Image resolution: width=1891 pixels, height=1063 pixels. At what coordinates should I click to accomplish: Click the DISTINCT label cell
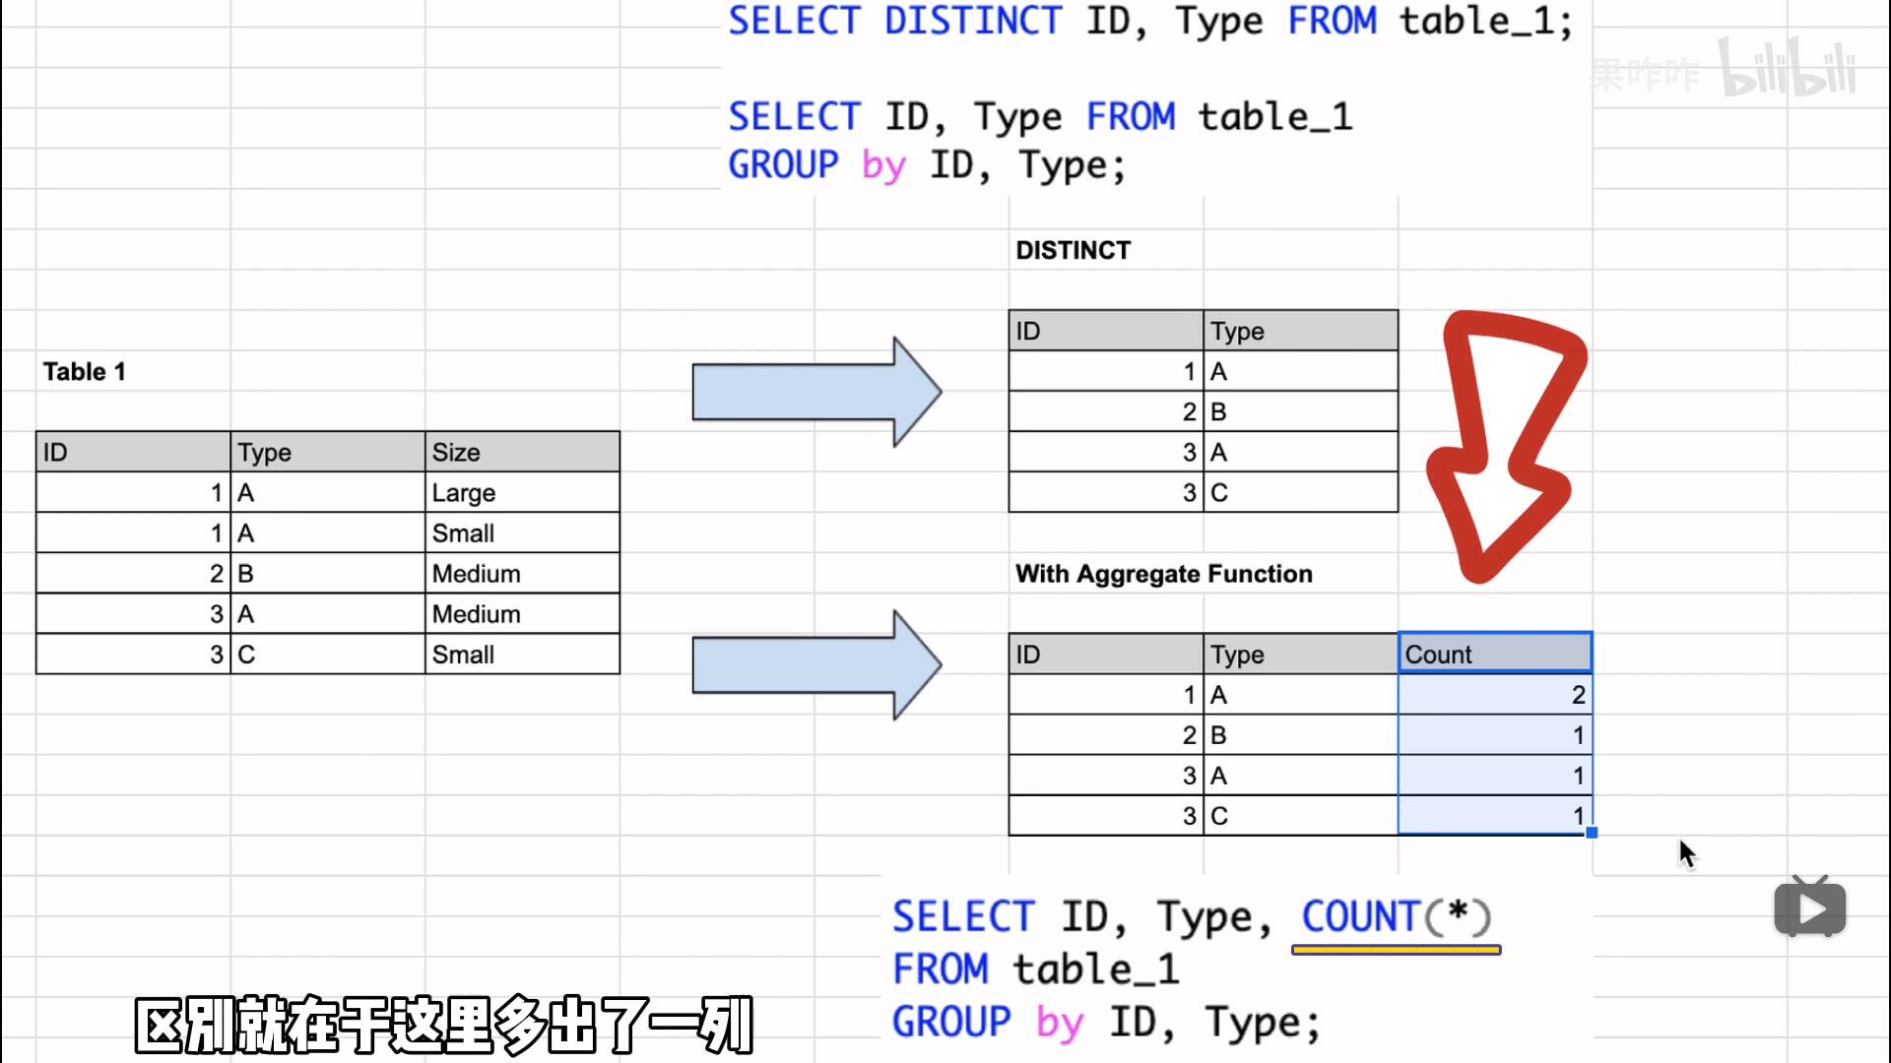coord(1073,250)
